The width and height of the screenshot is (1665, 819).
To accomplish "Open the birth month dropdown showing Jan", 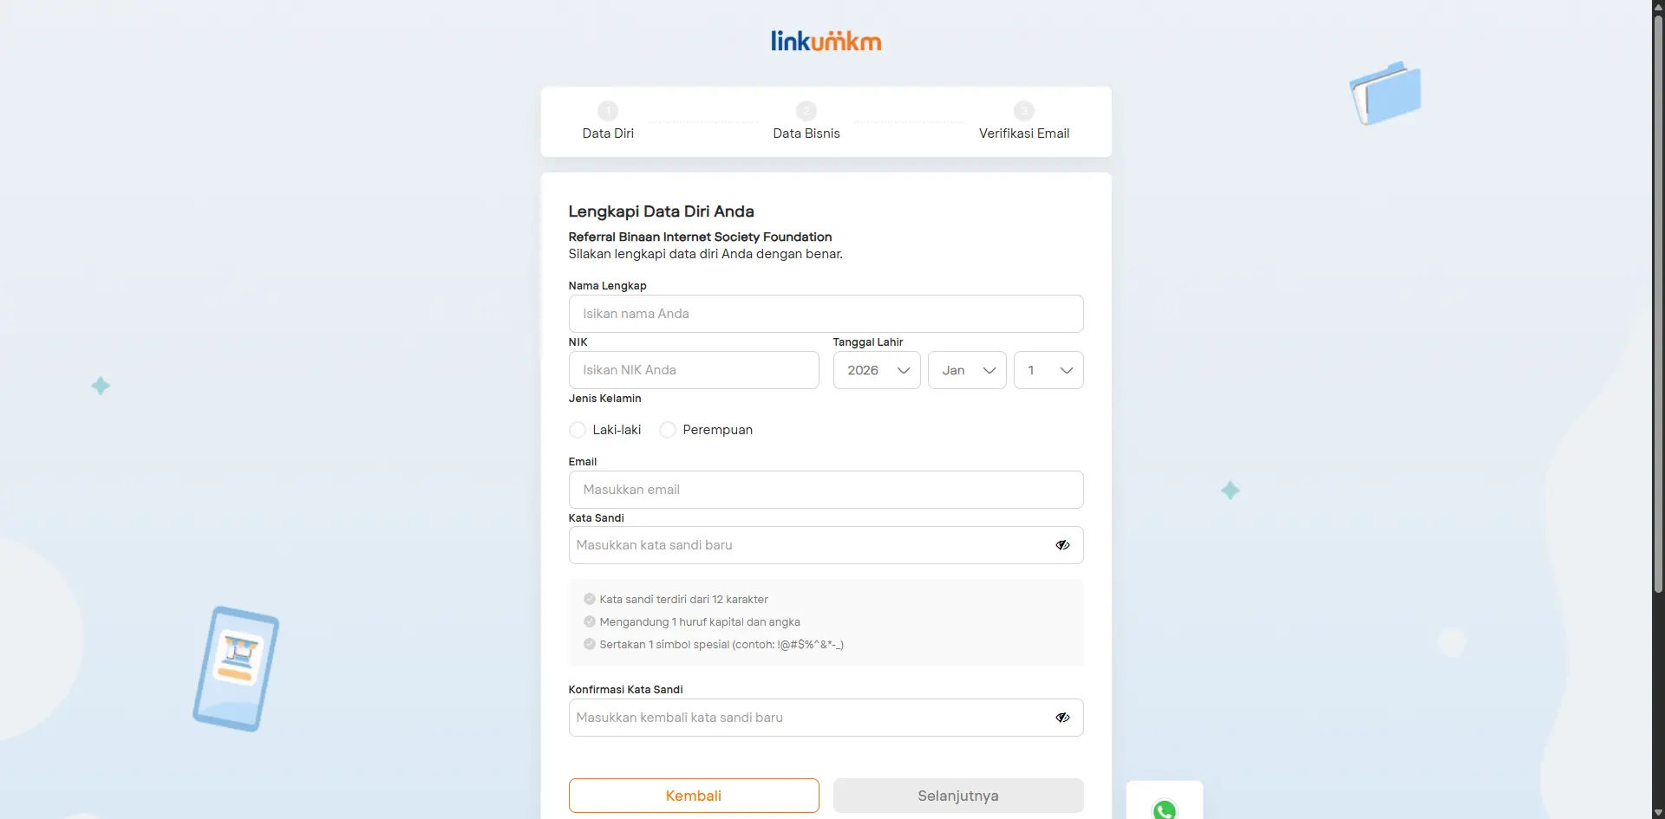I will [966, 370].
